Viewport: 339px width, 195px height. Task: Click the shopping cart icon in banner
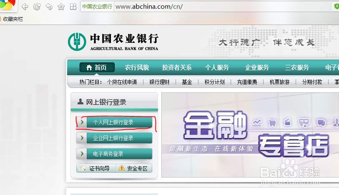click(272, 123)
